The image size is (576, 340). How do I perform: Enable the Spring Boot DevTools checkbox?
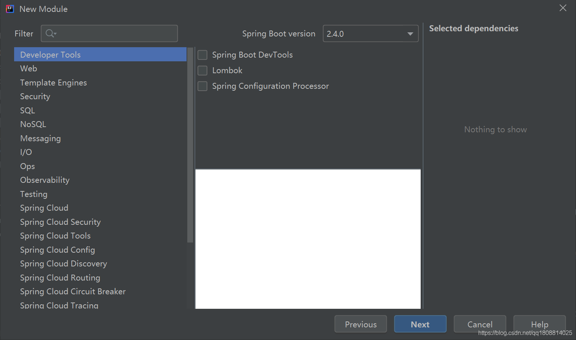(x=203, y=55)
